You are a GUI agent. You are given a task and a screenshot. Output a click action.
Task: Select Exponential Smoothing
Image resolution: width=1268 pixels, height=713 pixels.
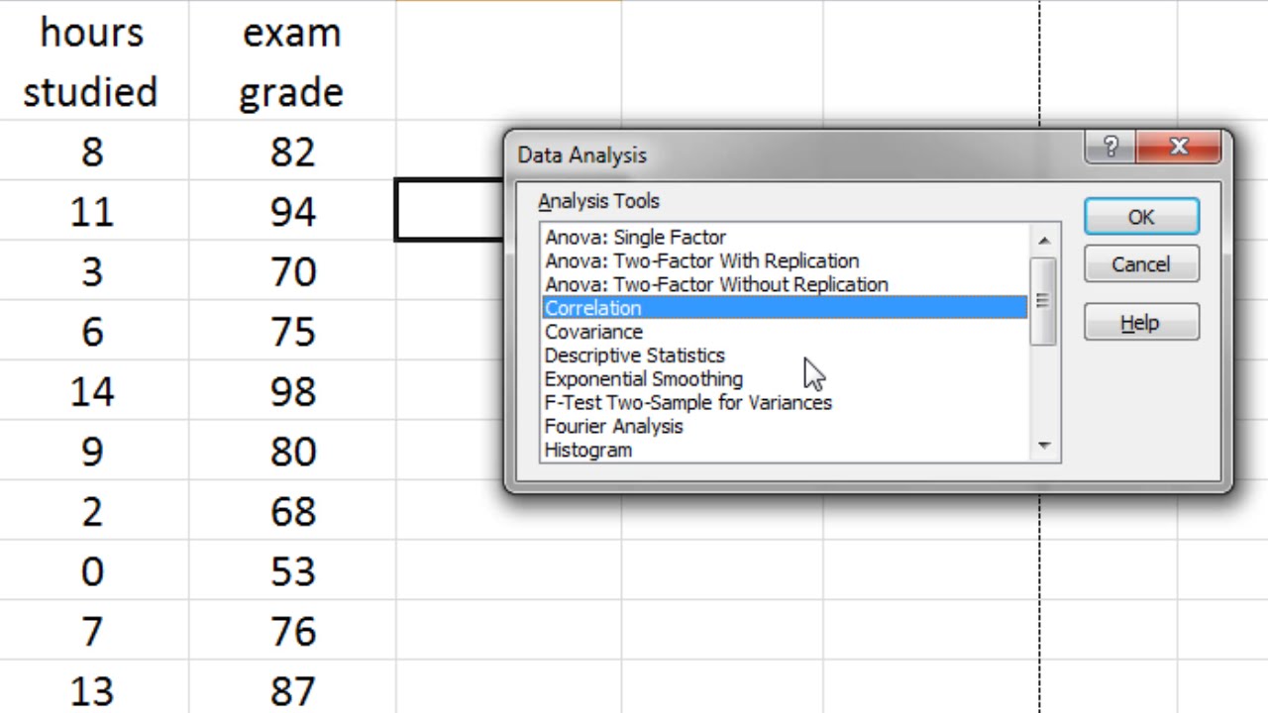pos(643,379)
